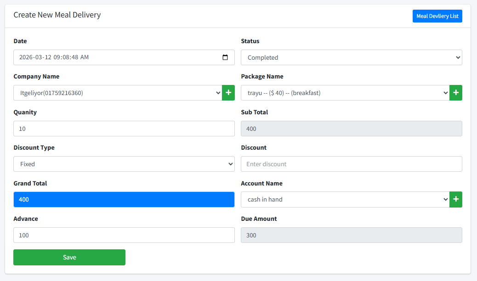
Task: Add a new company with plus button
Action: (228, 93)
